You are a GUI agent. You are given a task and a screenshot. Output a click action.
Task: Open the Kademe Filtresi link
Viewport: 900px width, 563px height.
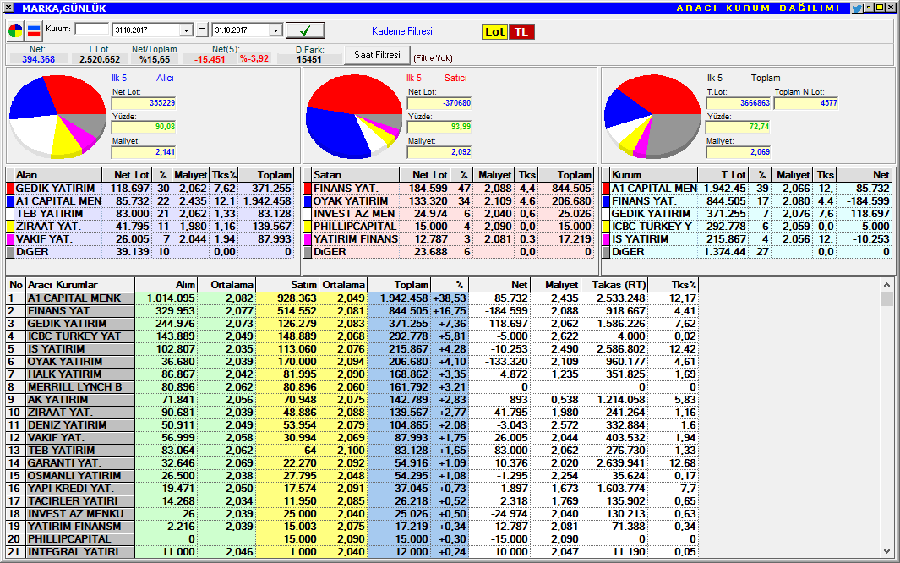[401, 31]
